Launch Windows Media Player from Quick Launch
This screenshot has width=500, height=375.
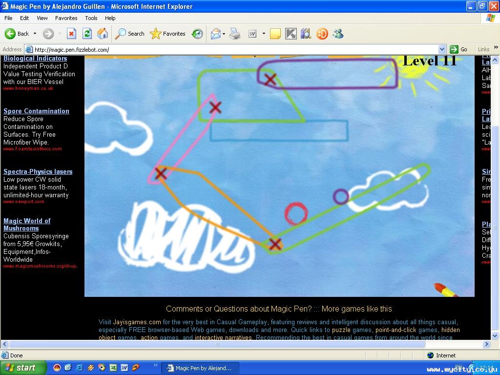coord(102,368)
